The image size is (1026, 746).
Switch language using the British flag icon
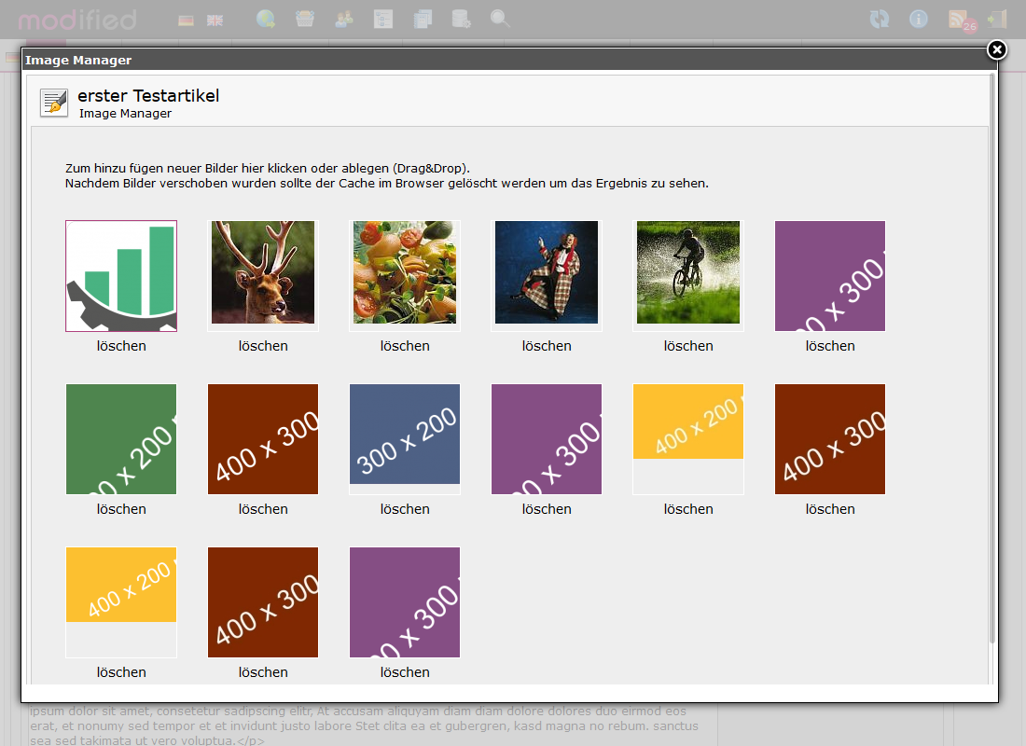tap(215, 19)
